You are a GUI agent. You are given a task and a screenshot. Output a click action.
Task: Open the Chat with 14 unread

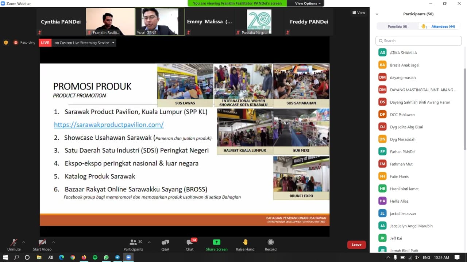(x=190, y=245)
